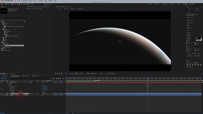Select the Zoom magnifier tool
Image resolution: width=203 pixels, height=114 pixels.
coord(8,4)
